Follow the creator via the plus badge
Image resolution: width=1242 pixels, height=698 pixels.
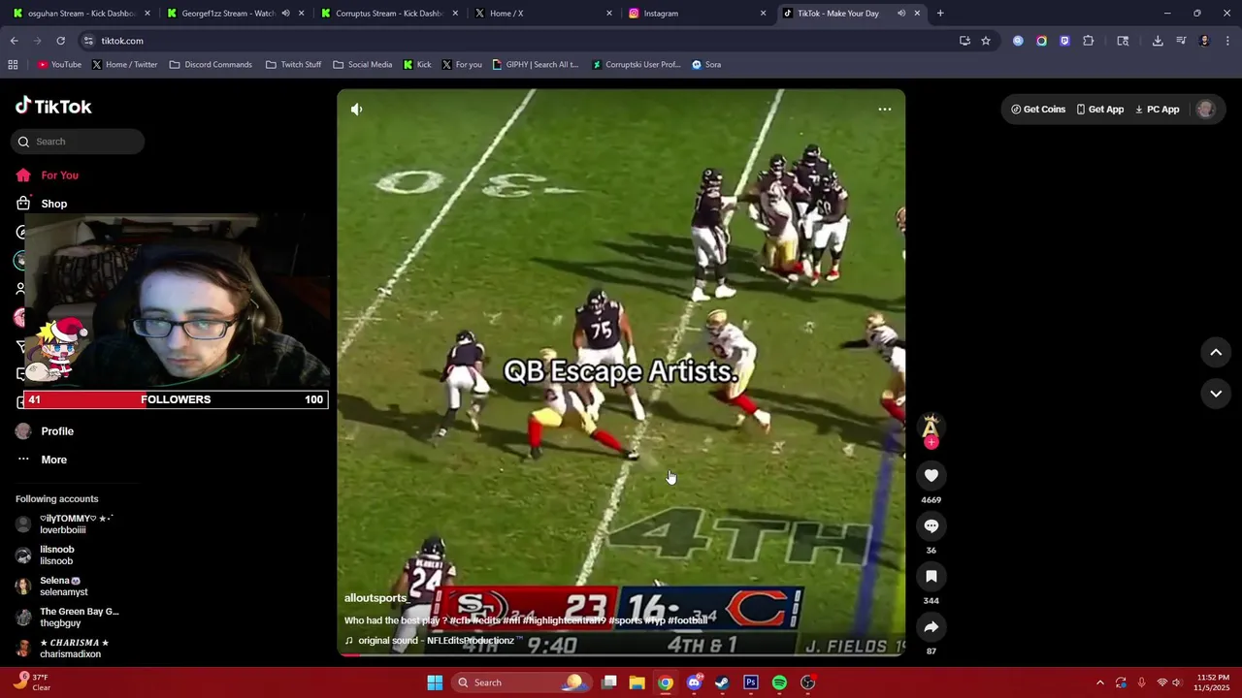(931, 442)
